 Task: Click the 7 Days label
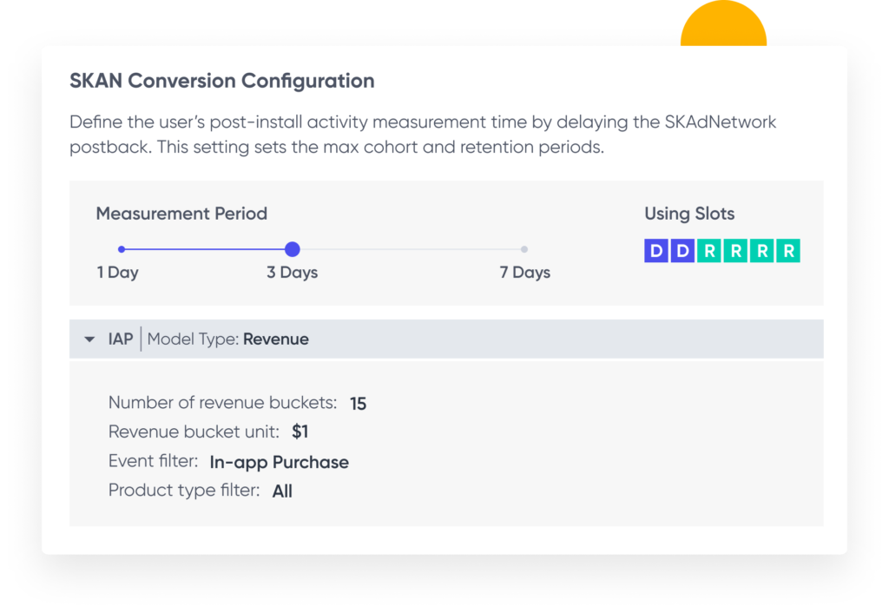[524, 273]
